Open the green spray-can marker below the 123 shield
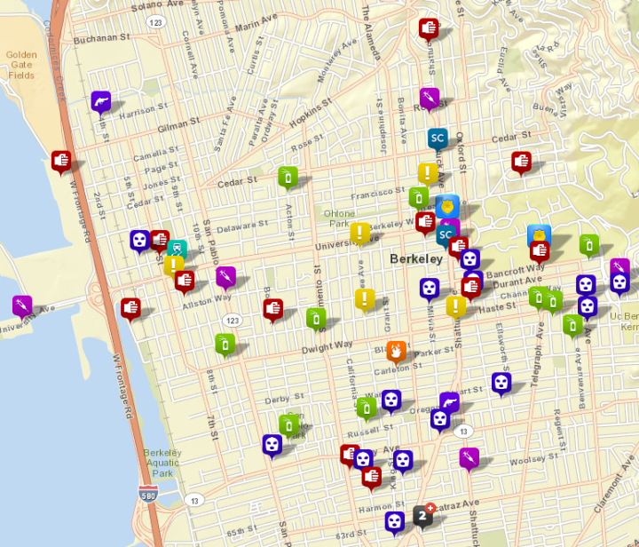This screenshot has height=547, width=639. pyautogui.click(x=225, y=345)
